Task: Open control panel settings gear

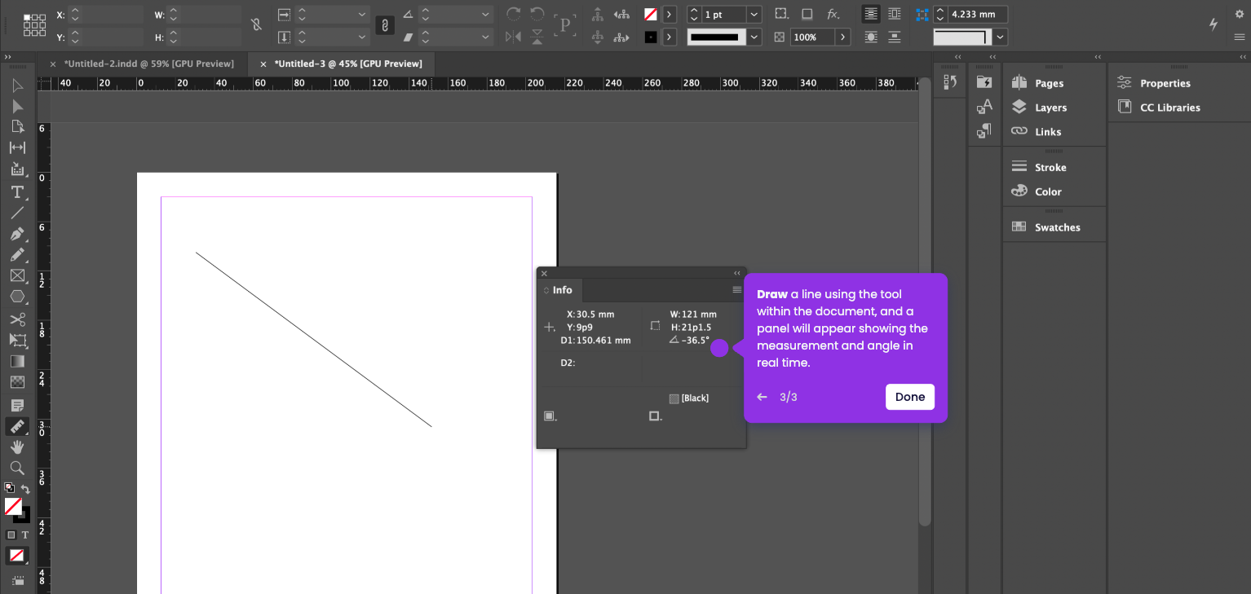Action: (x=1240, y=14)
